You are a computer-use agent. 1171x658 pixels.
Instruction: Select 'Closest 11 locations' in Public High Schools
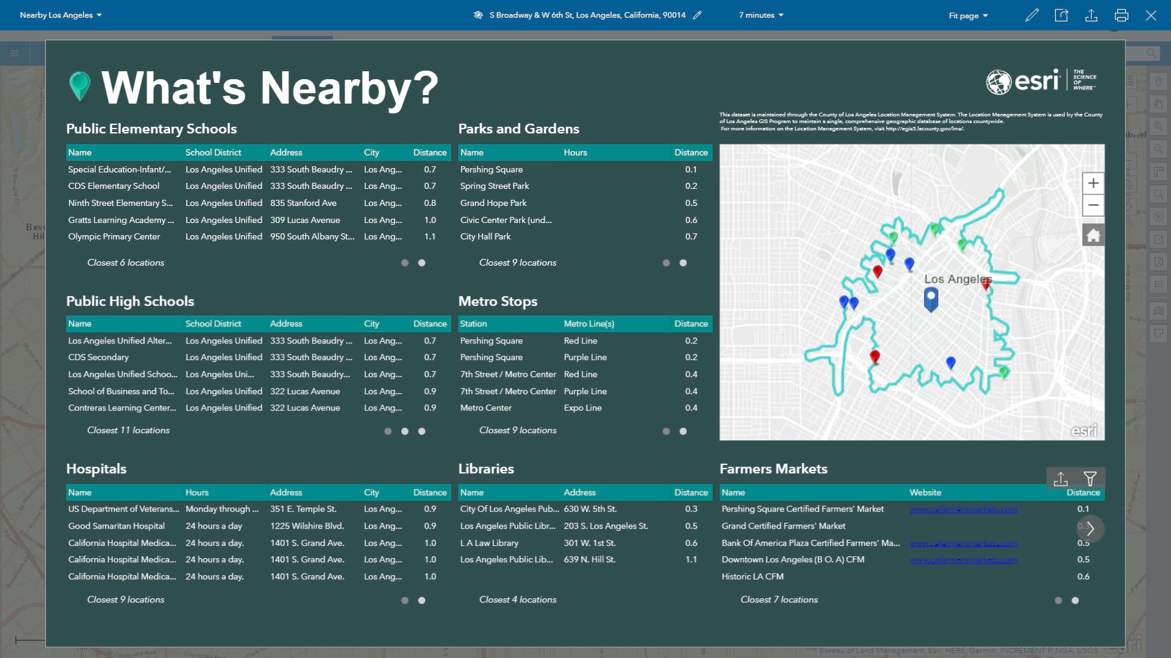pyautogui.click(x=129, y=430)
